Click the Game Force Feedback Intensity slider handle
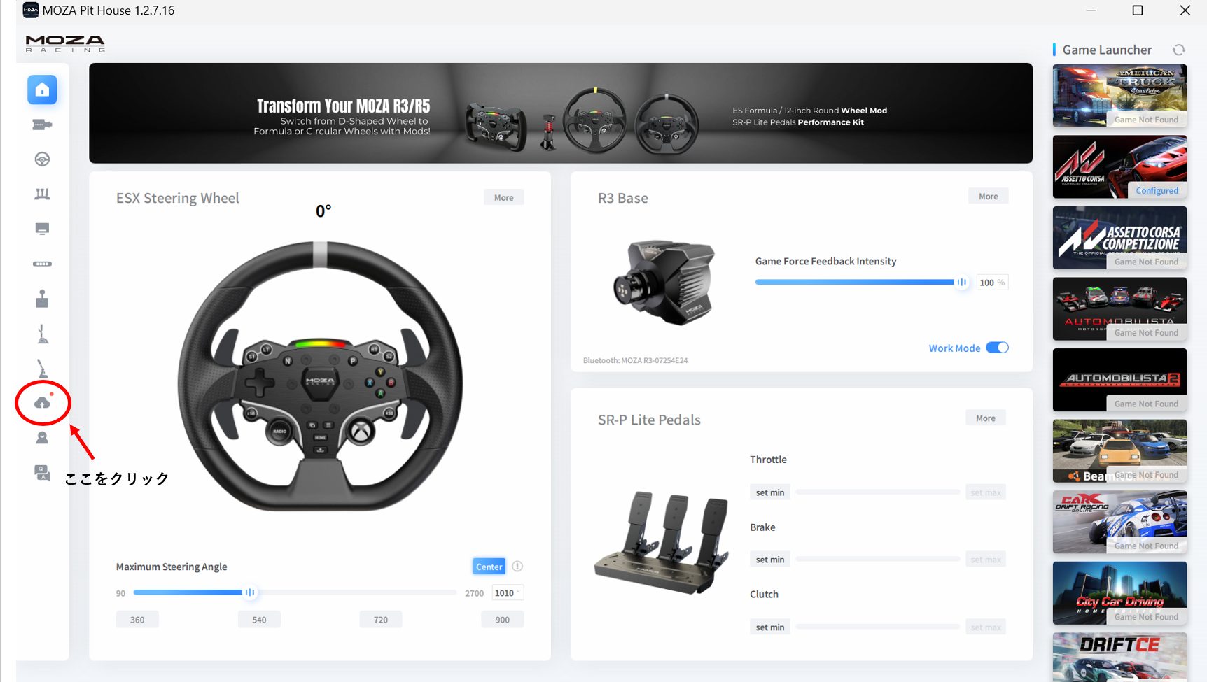The width and height of the screenshot is (1207, 682). pyautogui.click(x=962, y=282)
